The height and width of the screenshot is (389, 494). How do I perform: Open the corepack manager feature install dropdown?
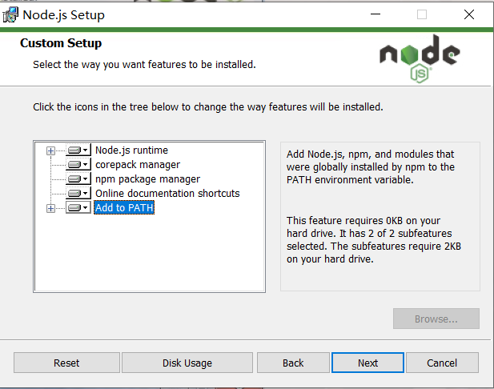click(78, 164)
